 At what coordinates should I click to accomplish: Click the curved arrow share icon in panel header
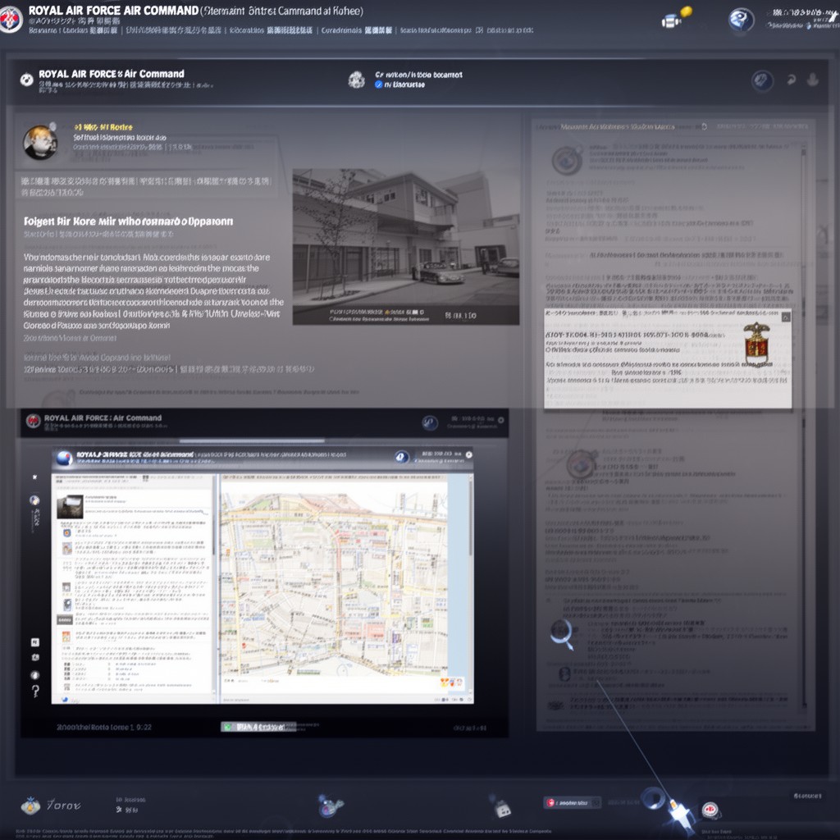tap(792, 80)
